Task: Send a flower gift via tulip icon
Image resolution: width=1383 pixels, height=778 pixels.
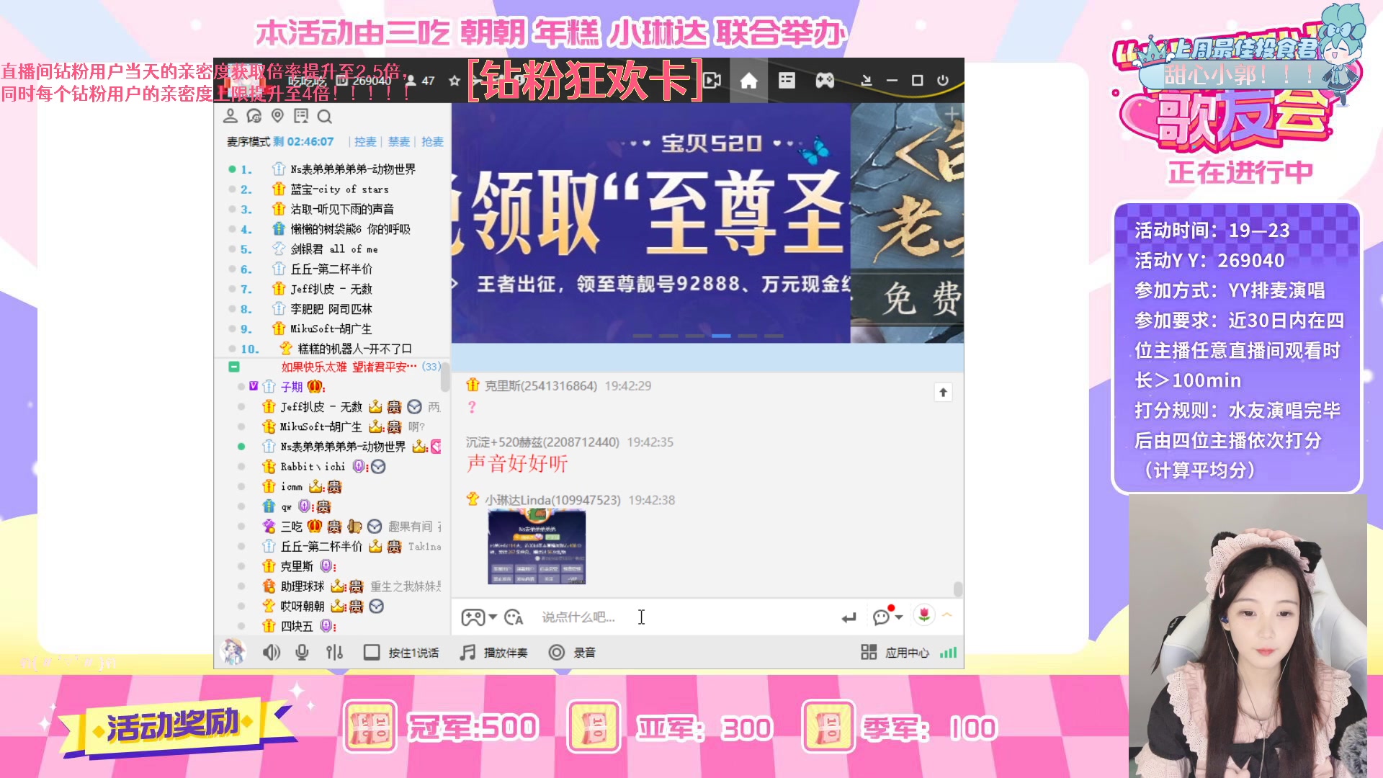Action: click(x=924, y=615)
